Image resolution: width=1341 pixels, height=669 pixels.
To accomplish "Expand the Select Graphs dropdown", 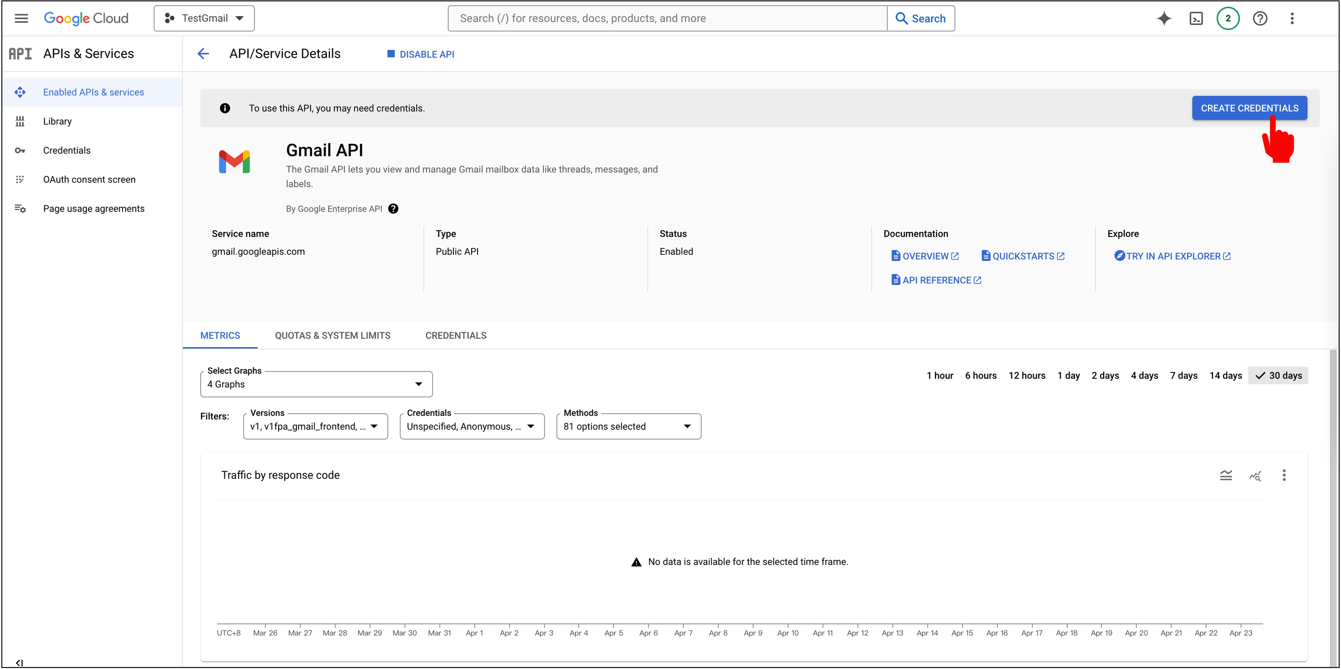I will [x=316, y=384].
